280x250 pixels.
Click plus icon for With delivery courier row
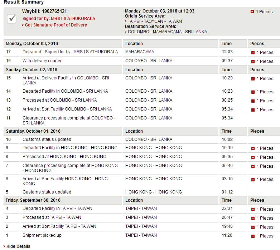[x=253, y=62]
